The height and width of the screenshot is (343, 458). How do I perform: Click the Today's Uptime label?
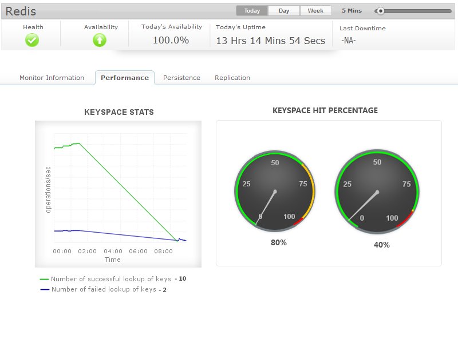point(240,27)
